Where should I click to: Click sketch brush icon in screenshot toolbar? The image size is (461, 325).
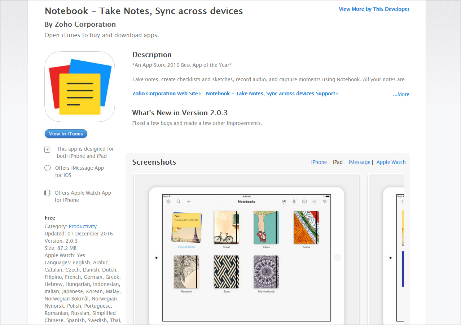point(325,201)
